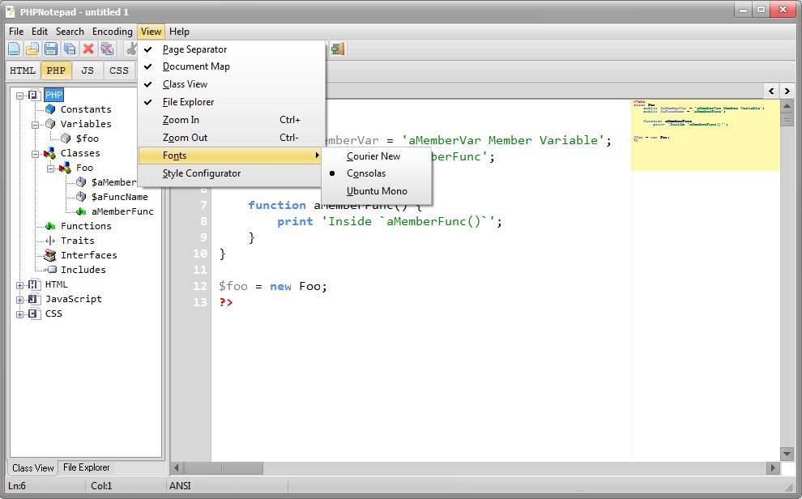Click the Classes node icon
The image size is (802, 499).
[x=49, y=153]
